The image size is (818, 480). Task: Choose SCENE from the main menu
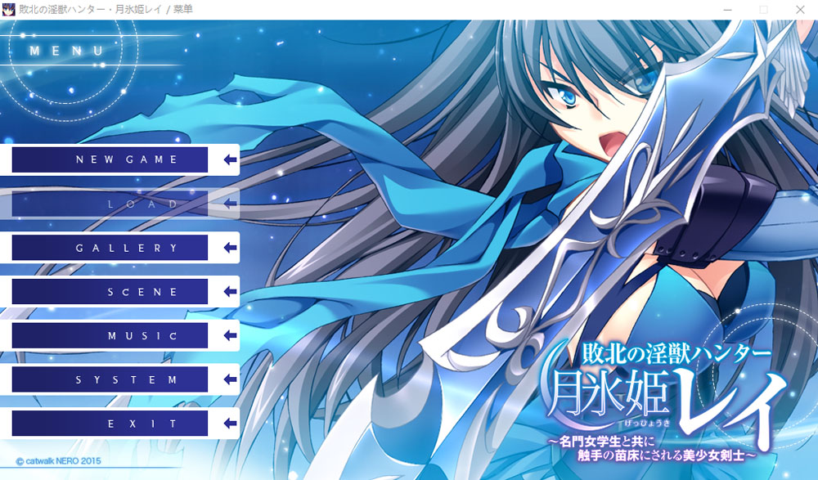[x=110, y=292]
